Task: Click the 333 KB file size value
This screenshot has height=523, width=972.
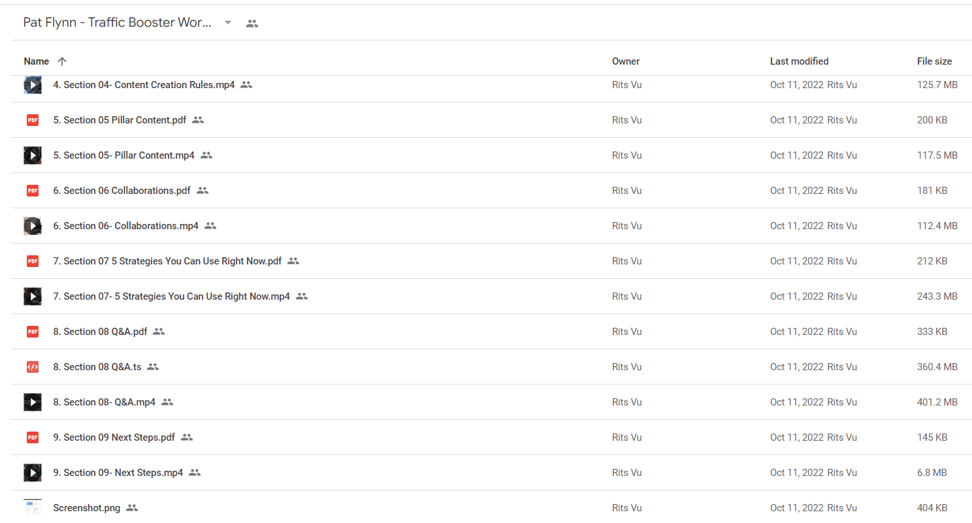Action: point(932,332)
